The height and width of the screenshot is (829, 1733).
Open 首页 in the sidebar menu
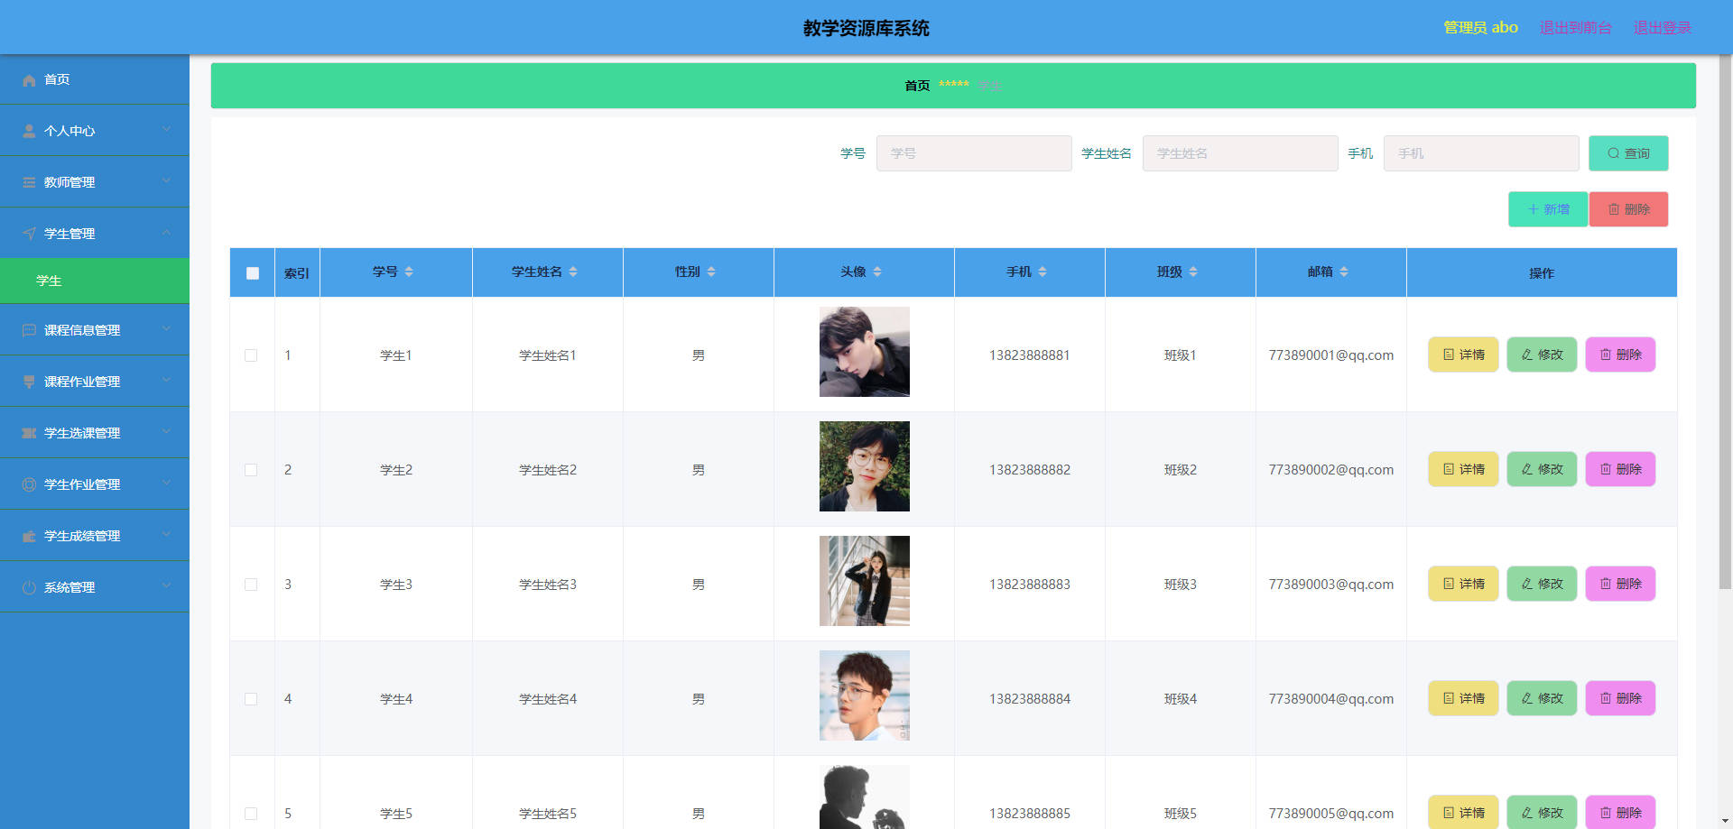[95, 79]
